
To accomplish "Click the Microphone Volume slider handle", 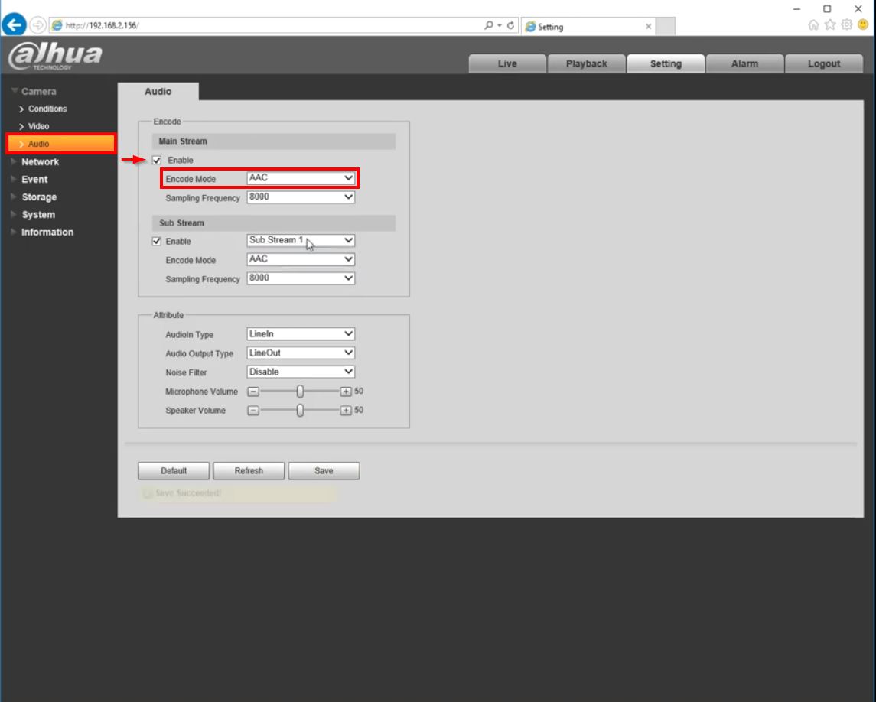I will pyautogui.click(x=300, y=392).
